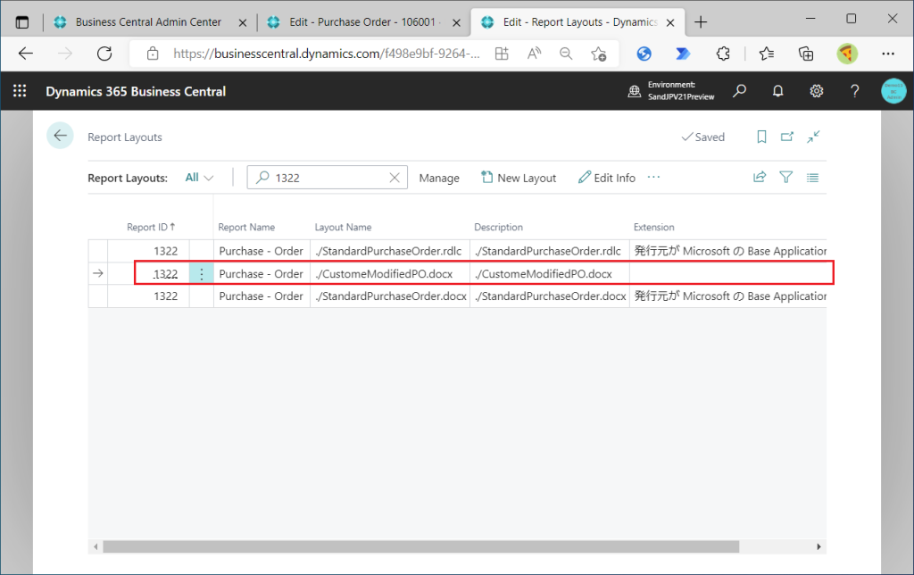Image resolution: width=914 pixels, height=575 pixels.
Task: Open browser extensions puzzle icon
Action: pos(723,54)
